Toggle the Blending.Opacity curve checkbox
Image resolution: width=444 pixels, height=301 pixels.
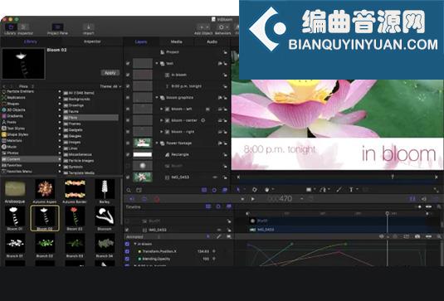tap(127, 259)
